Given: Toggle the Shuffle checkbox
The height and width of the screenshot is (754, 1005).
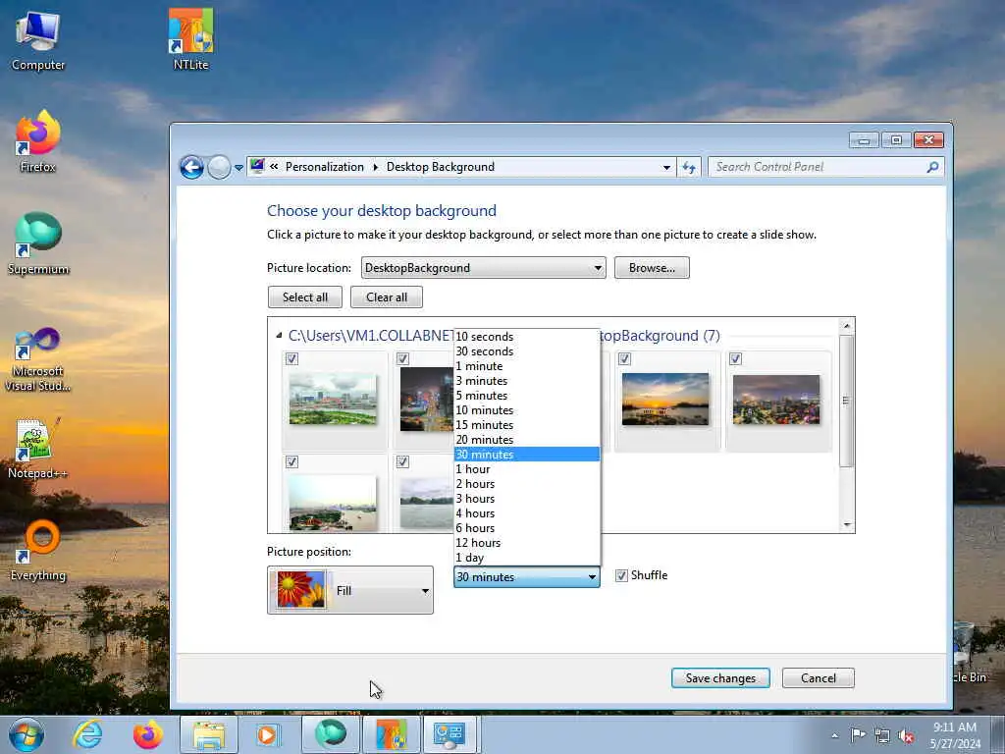Looking at the screenshot, I should point(621,575).
